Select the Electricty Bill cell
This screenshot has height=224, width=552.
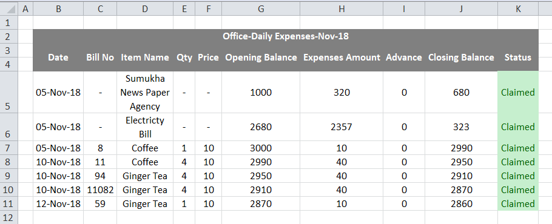pyautogui.click(x=145, y=127)
